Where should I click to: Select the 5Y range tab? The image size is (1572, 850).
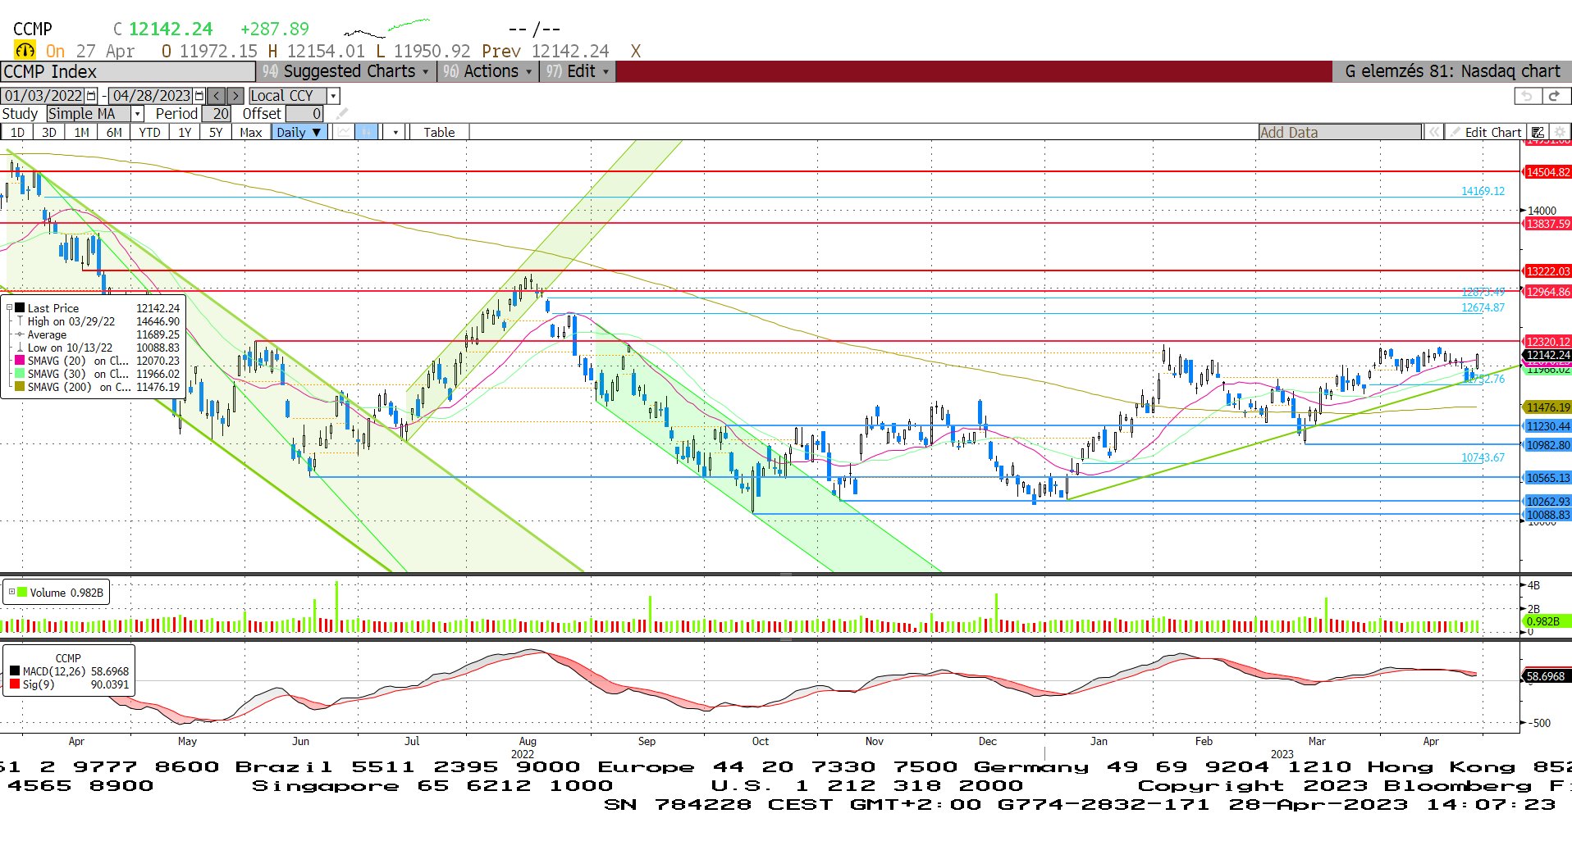(216, 132)
